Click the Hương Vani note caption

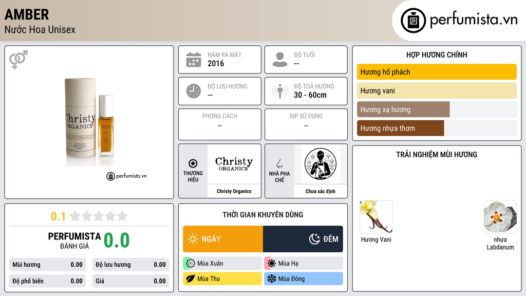(x=376, y=239)
